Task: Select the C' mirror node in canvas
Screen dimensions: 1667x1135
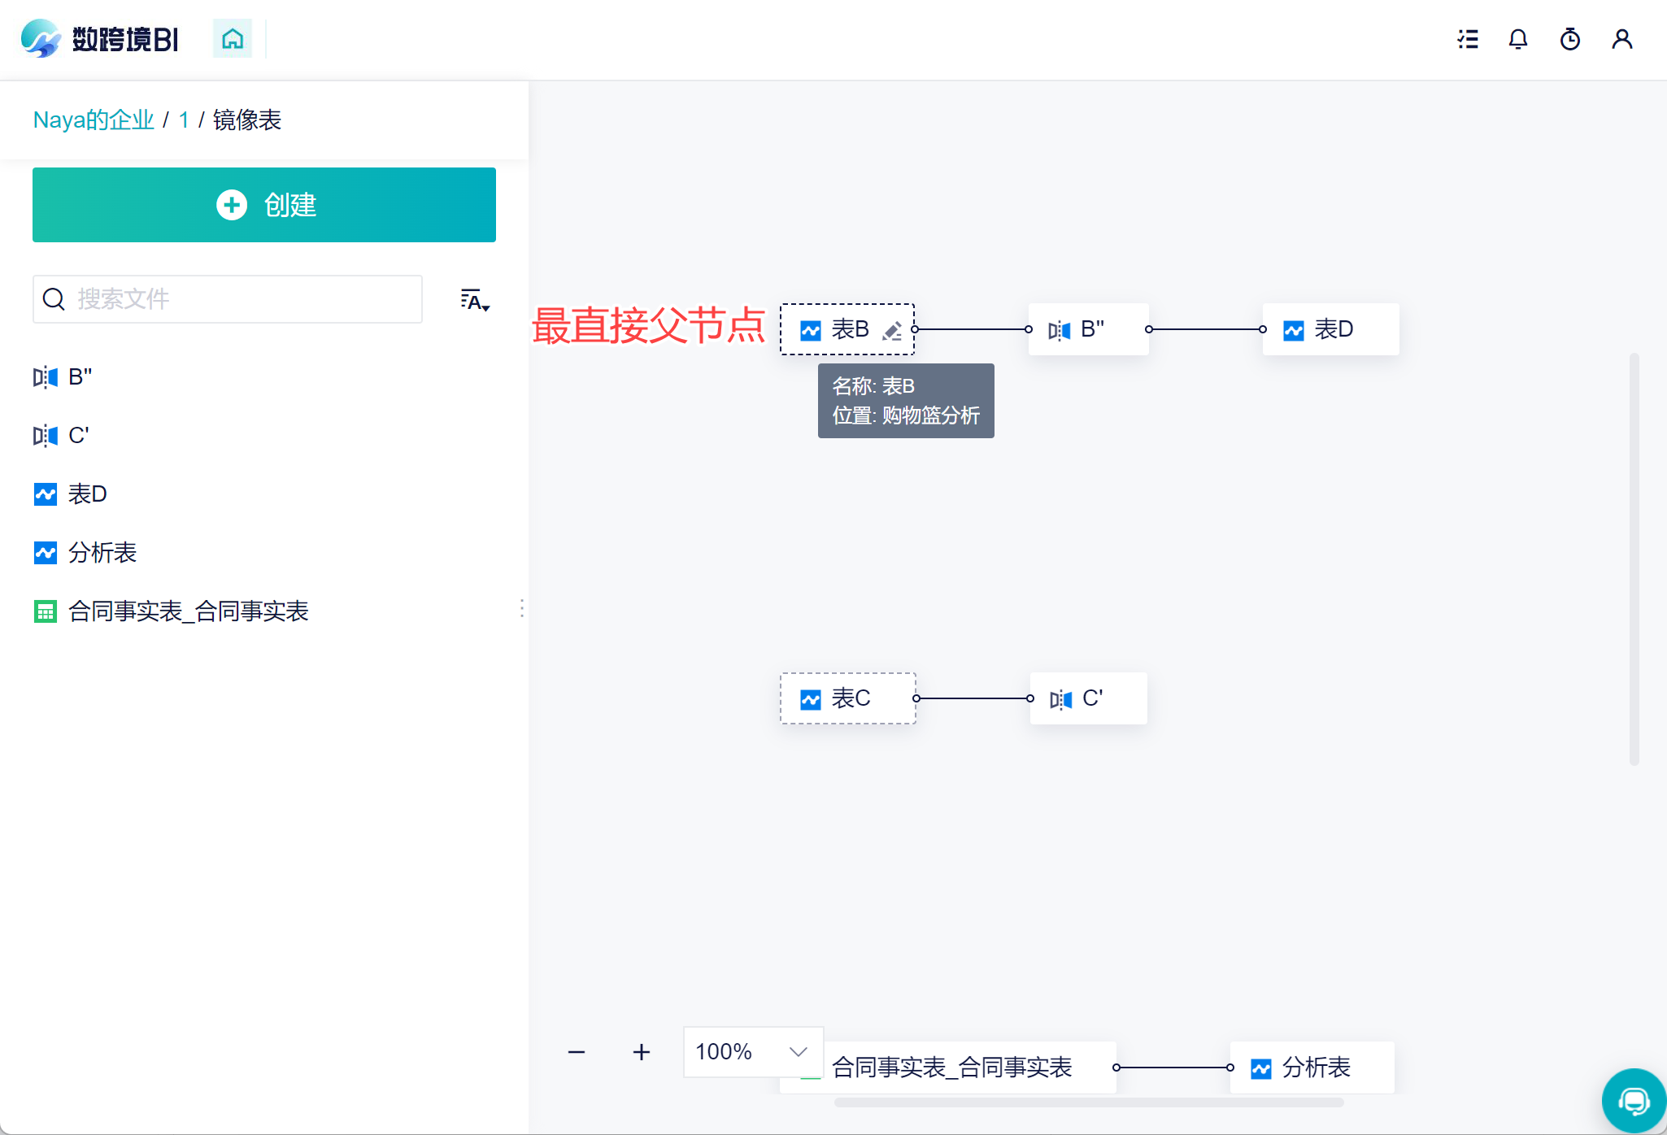Action: point(1089,698)
